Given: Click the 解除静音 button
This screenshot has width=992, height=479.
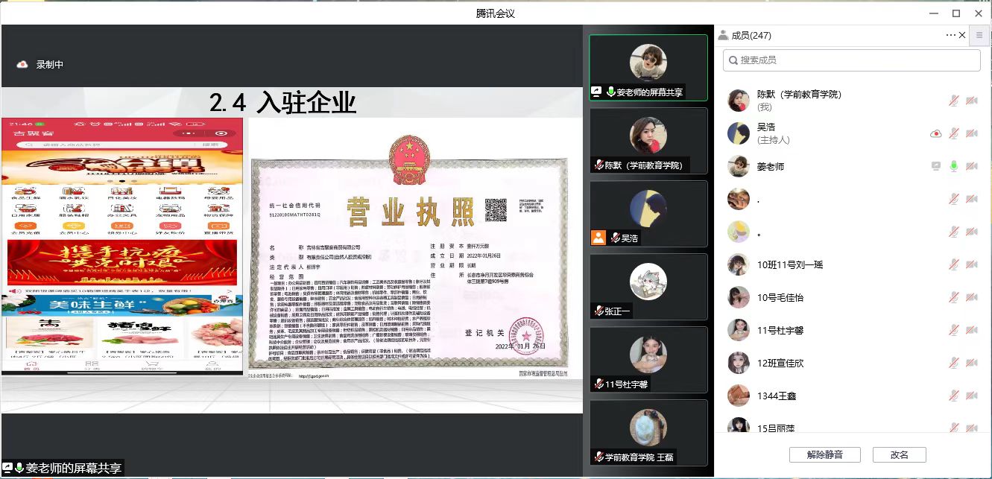Looking at the screenshot, I should [824, 454].
